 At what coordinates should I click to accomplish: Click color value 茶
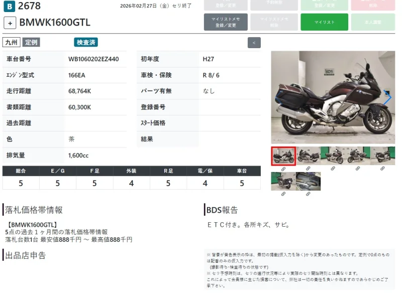coord(71,139)
